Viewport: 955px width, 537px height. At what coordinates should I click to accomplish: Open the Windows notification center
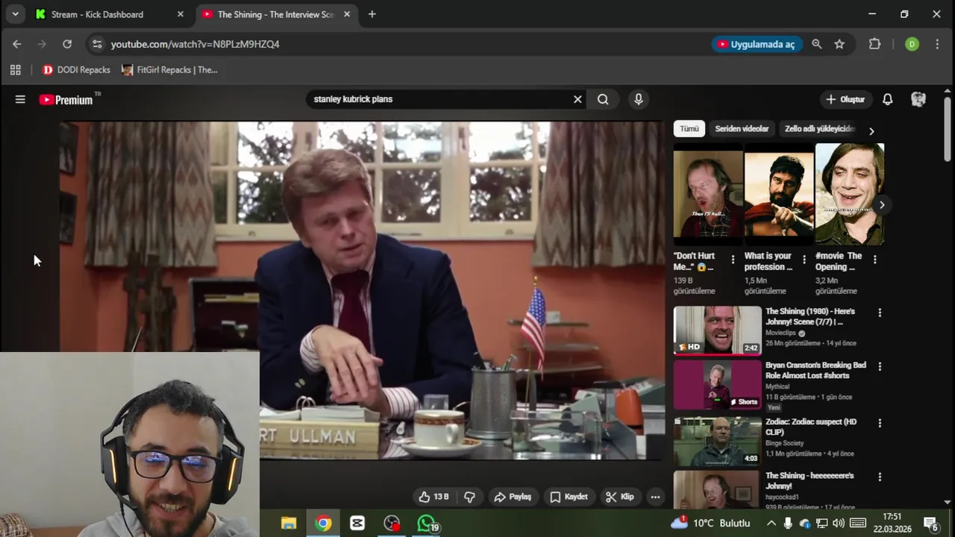click(931, 524)
